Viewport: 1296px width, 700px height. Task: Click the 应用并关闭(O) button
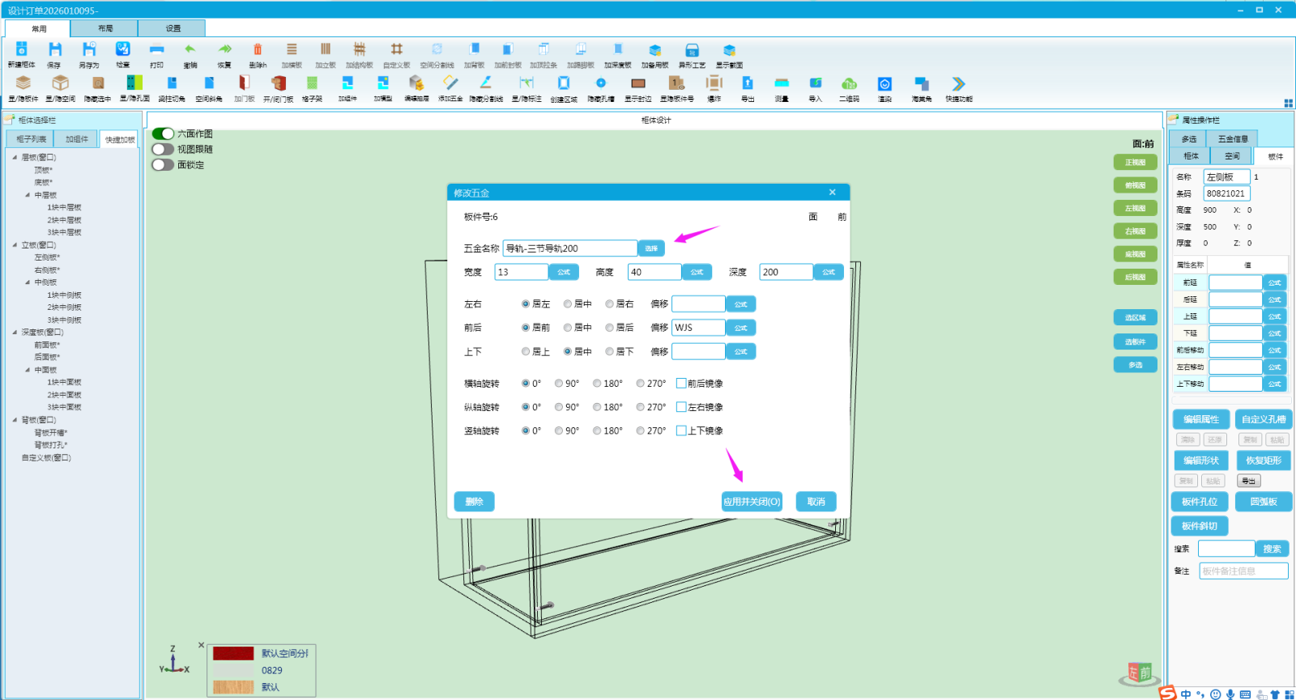(752, 502)
